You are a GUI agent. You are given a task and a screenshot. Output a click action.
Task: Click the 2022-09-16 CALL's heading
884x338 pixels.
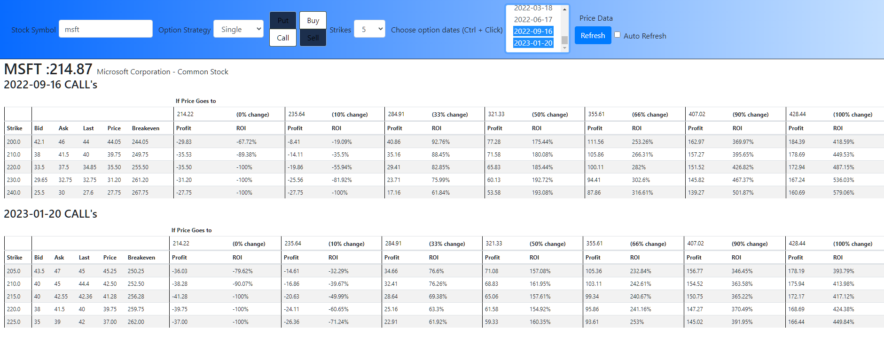pyautogui.click(x=51, y=85)
